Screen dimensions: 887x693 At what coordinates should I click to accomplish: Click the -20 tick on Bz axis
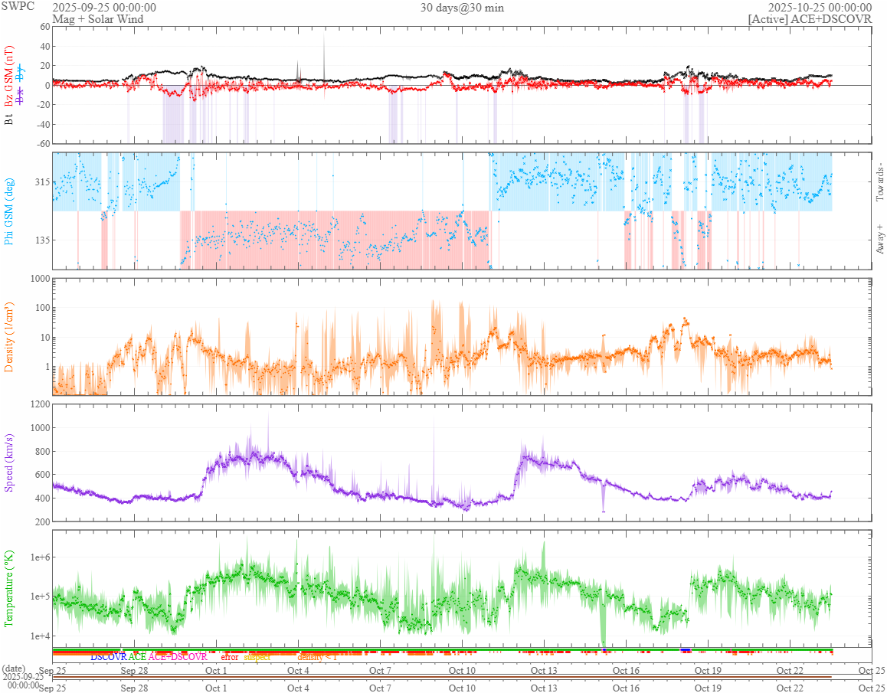point(43,105)
